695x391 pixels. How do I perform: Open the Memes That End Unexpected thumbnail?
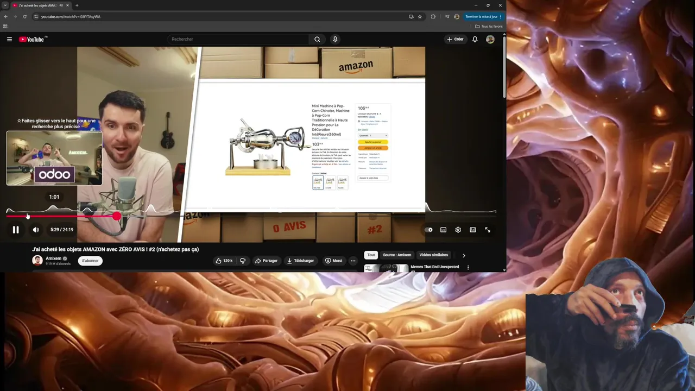(386, 268)
